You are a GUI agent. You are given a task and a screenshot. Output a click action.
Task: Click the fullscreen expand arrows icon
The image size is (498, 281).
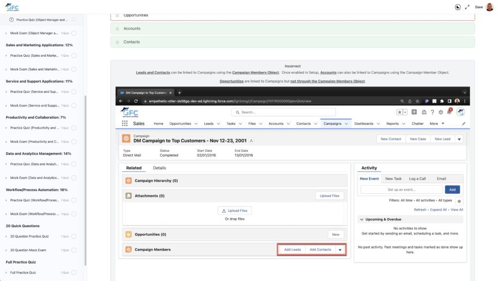(467, 7)
